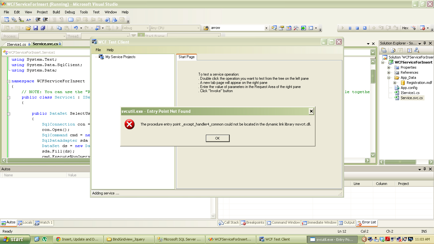Click the Undo arrow icon
The image size is (434, 244).
[x=76, y=28]
